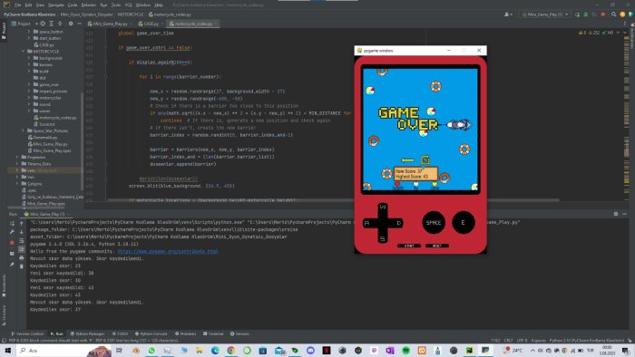Click the SPACE button on game console
The image size is (635, 357).
434,222
